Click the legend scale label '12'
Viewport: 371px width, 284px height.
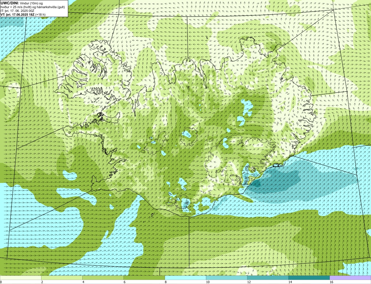coord(249,282)
